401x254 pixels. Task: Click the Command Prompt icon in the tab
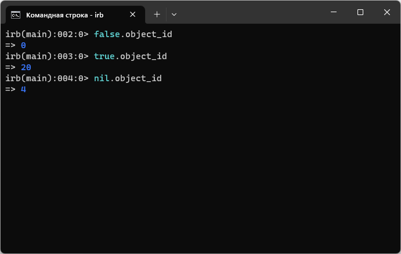[16, 14]
